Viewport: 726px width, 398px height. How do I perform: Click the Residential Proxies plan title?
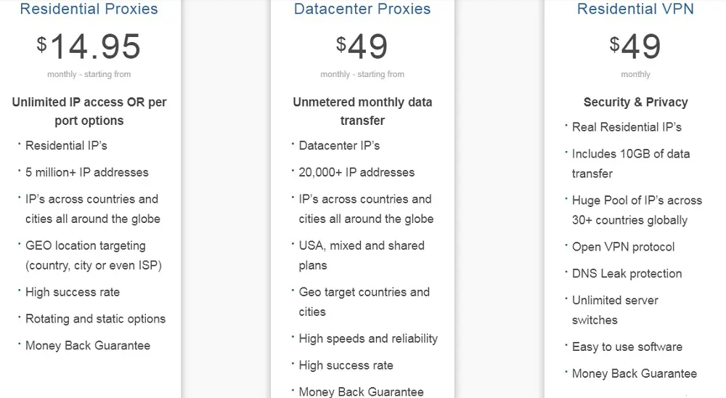89,9
